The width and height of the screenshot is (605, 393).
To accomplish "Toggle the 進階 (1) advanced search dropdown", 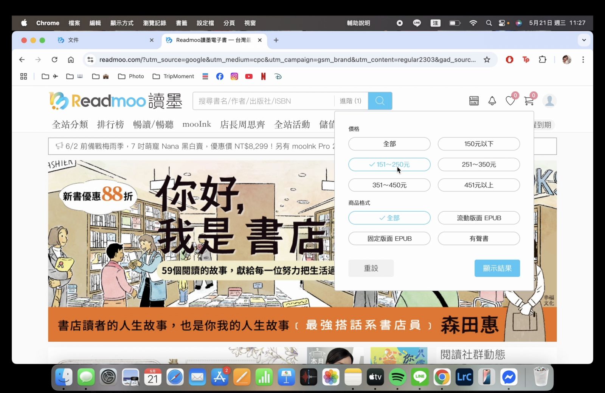I will point(351,101).
